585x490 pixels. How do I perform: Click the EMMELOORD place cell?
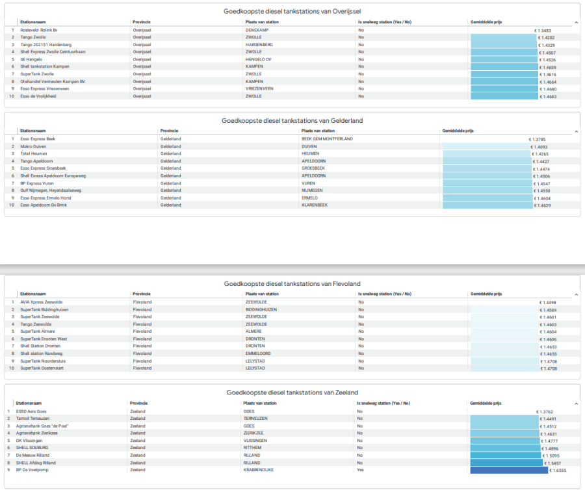tap(258, 354)
